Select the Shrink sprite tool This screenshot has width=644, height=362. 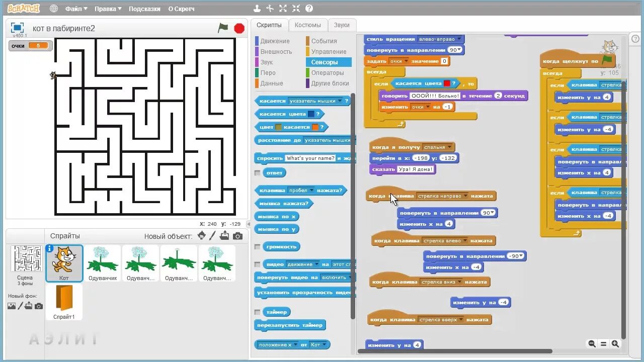296,9
